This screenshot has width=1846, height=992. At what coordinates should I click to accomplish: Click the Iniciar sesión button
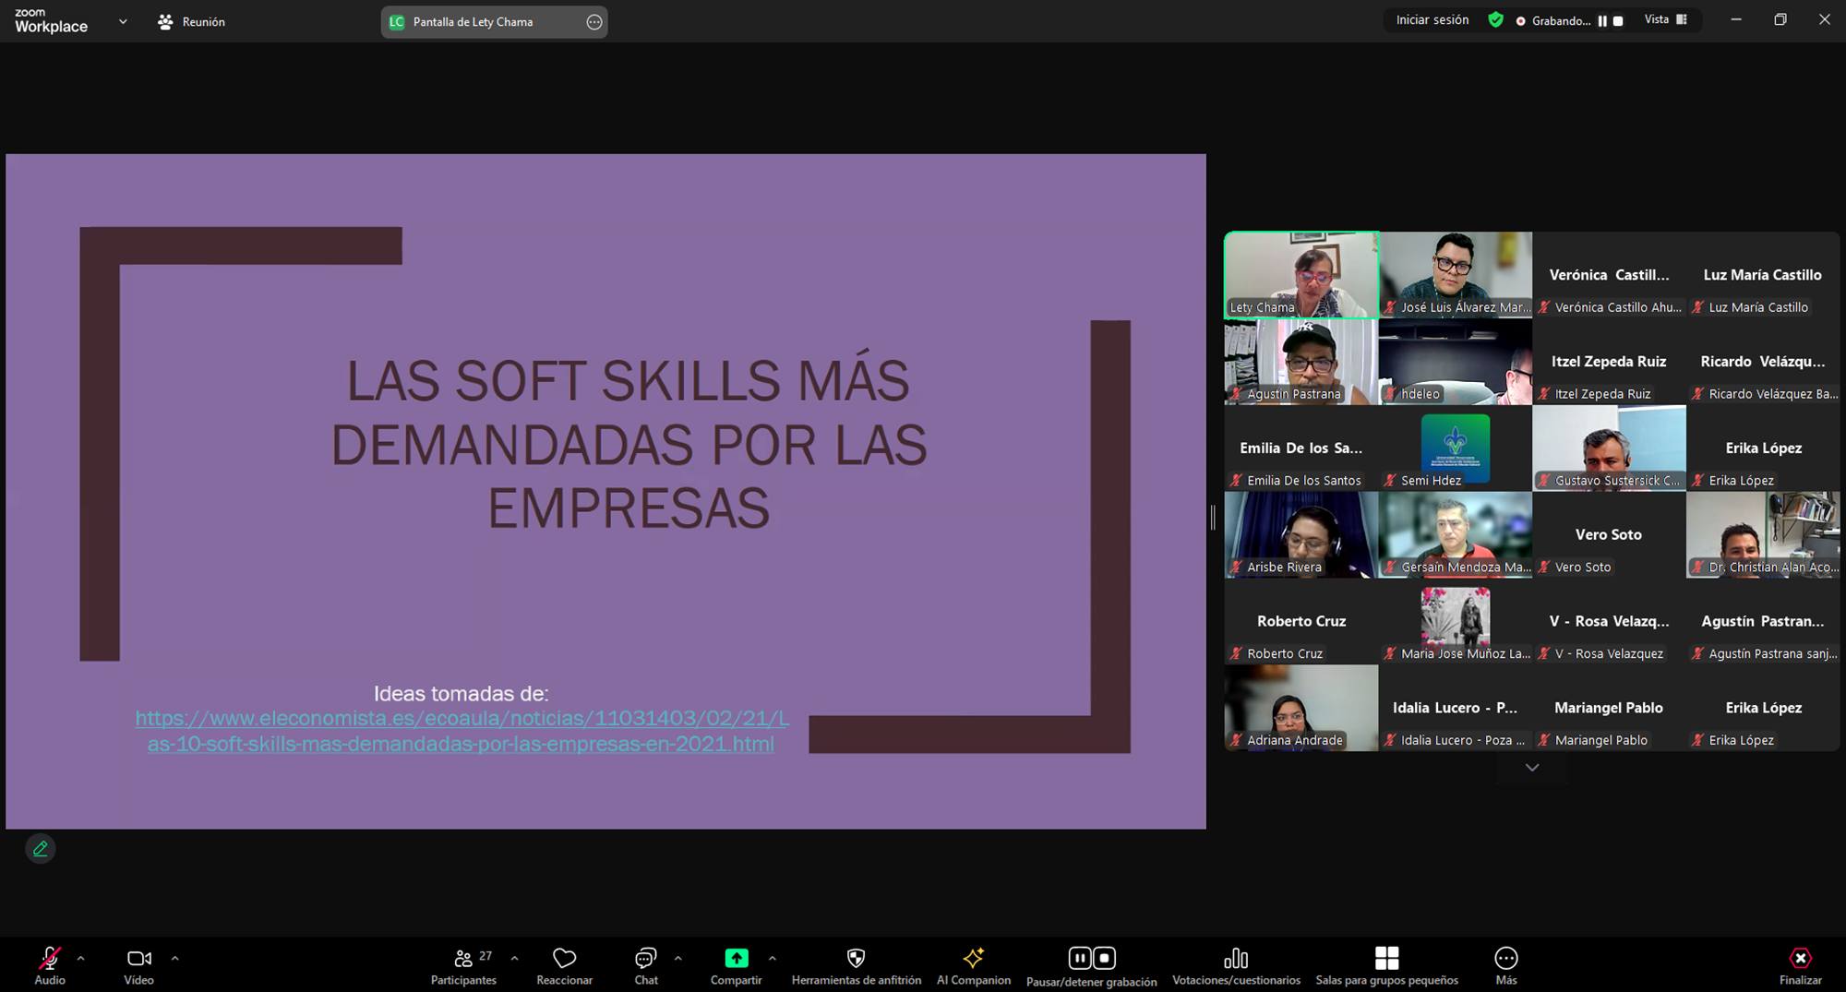[1431, 19]
